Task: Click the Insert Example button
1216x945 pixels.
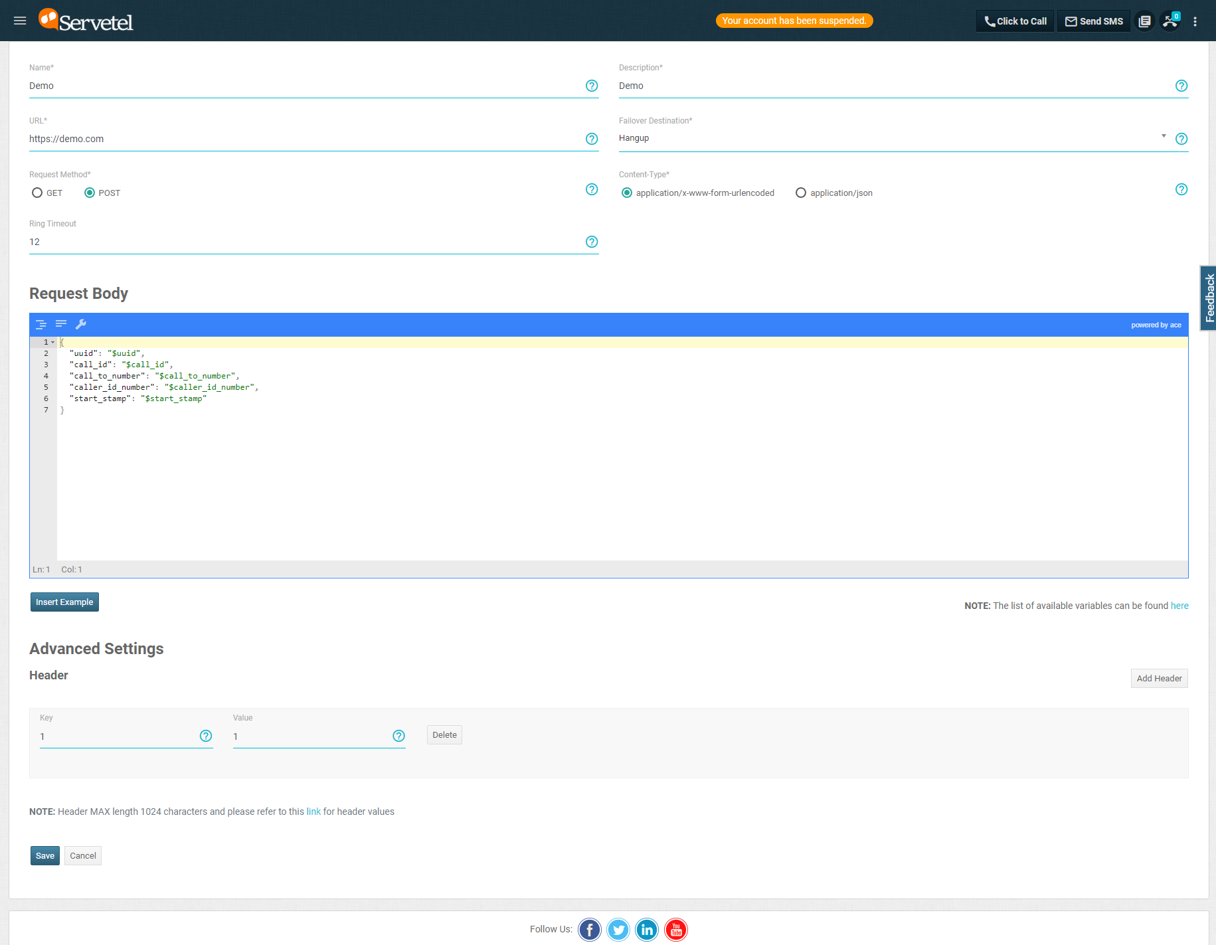Action: click(x=64, y=602)
